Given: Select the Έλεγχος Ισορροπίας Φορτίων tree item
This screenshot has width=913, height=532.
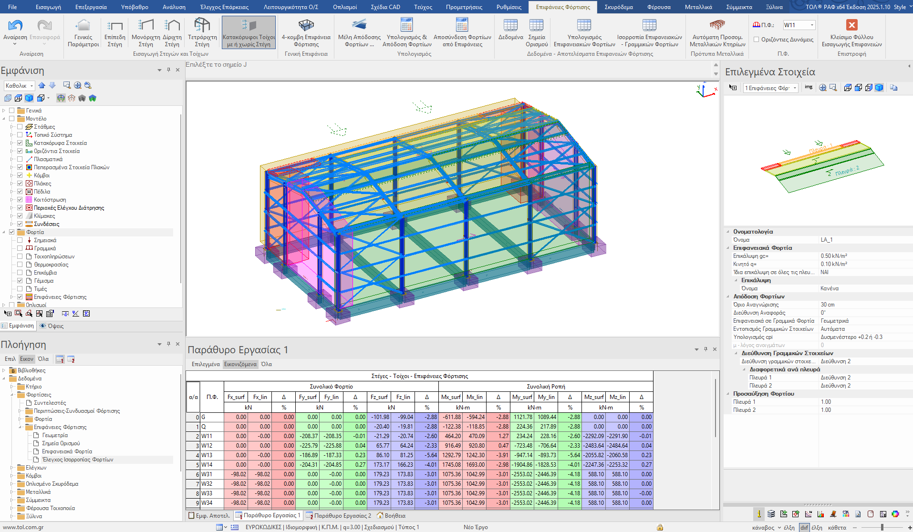Looking at the screenshot, I should [77, 460].
